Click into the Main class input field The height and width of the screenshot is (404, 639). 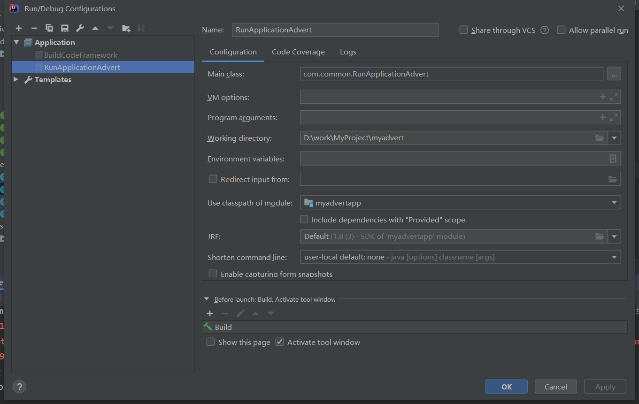coord(452,74)
